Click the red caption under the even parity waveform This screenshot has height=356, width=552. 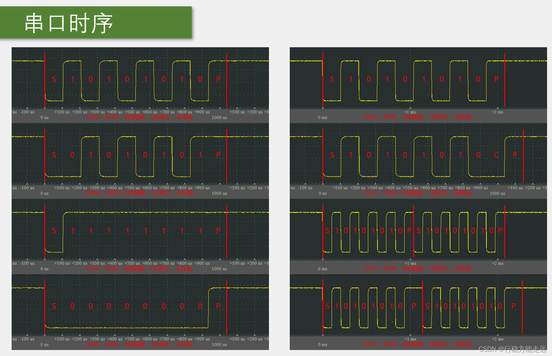(x=418, y=193)
